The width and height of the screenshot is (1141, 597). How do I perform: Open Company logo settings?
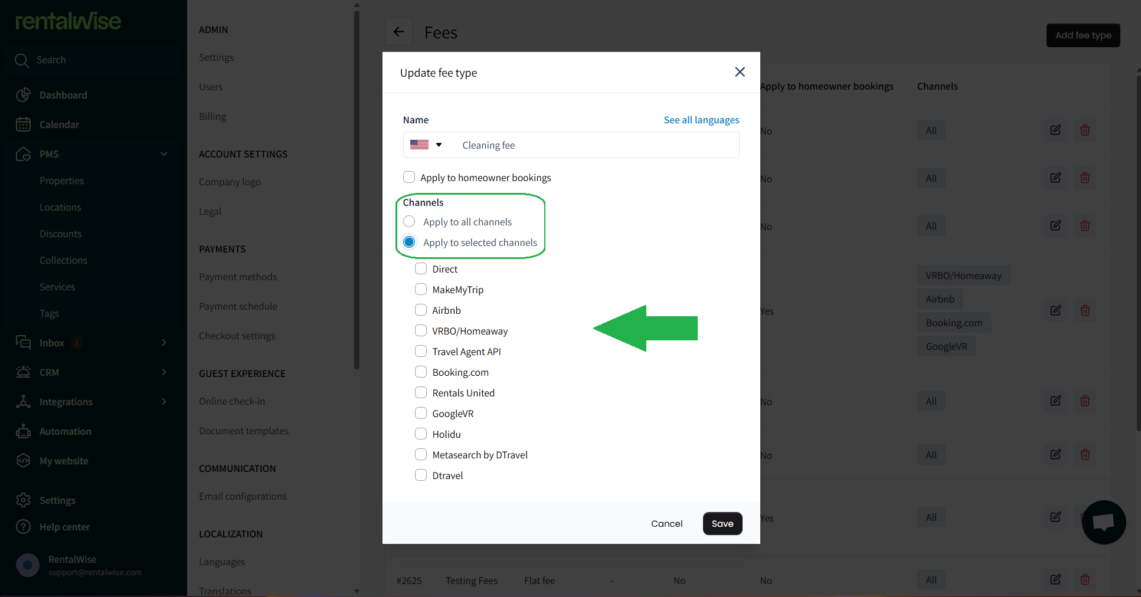(x=230, y=182)
